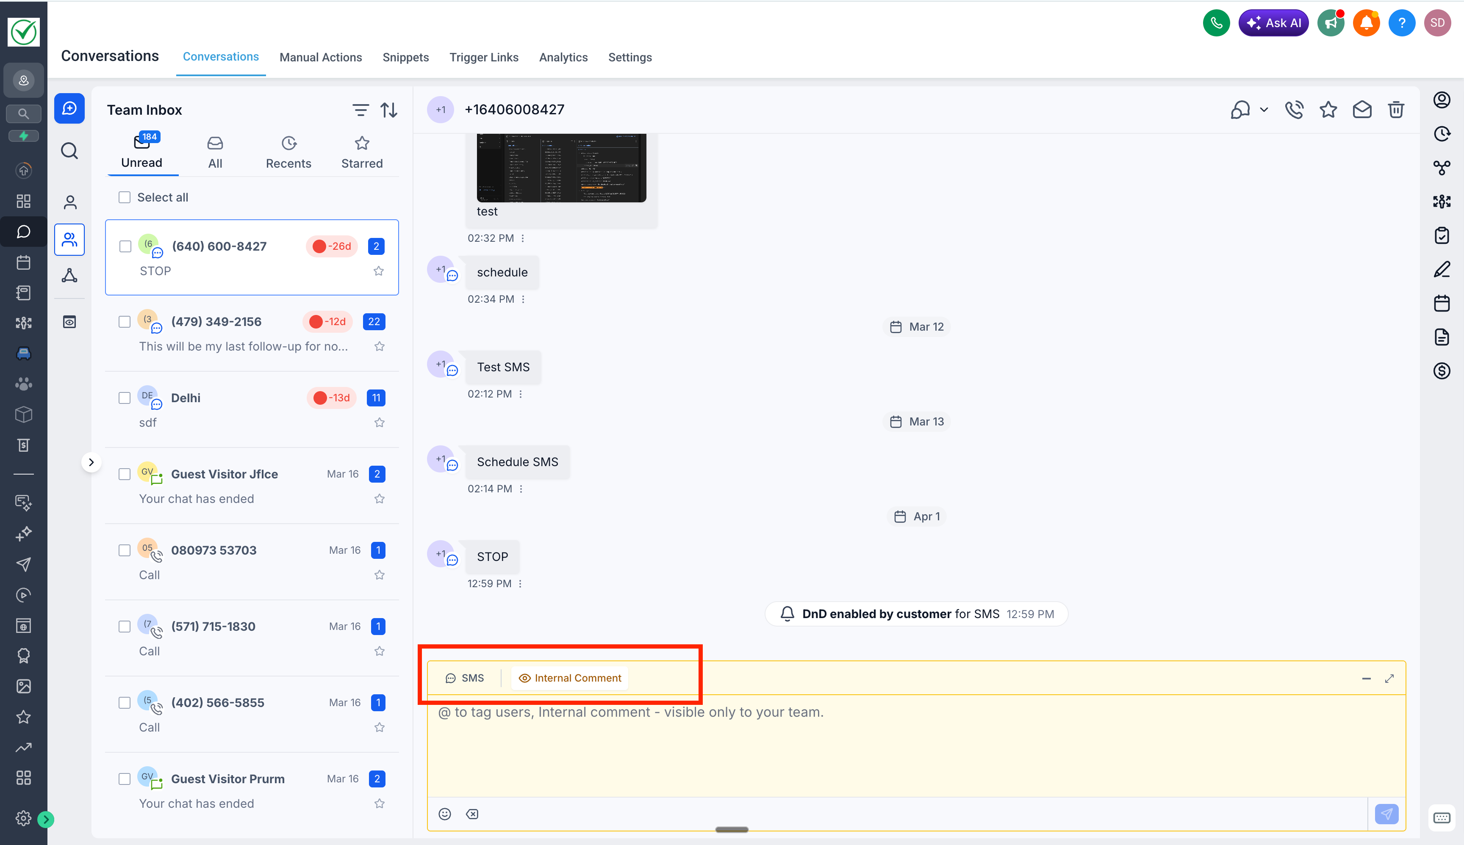Tick checkbox for Delhi conversation
This screenshot has height=845, width=1464.
coord(124,398)
